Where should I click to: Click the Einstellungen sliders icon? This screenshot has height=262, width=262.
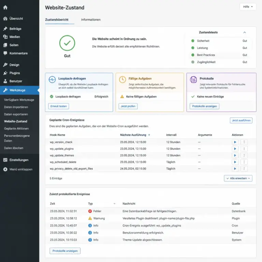[x=5, y=160]
